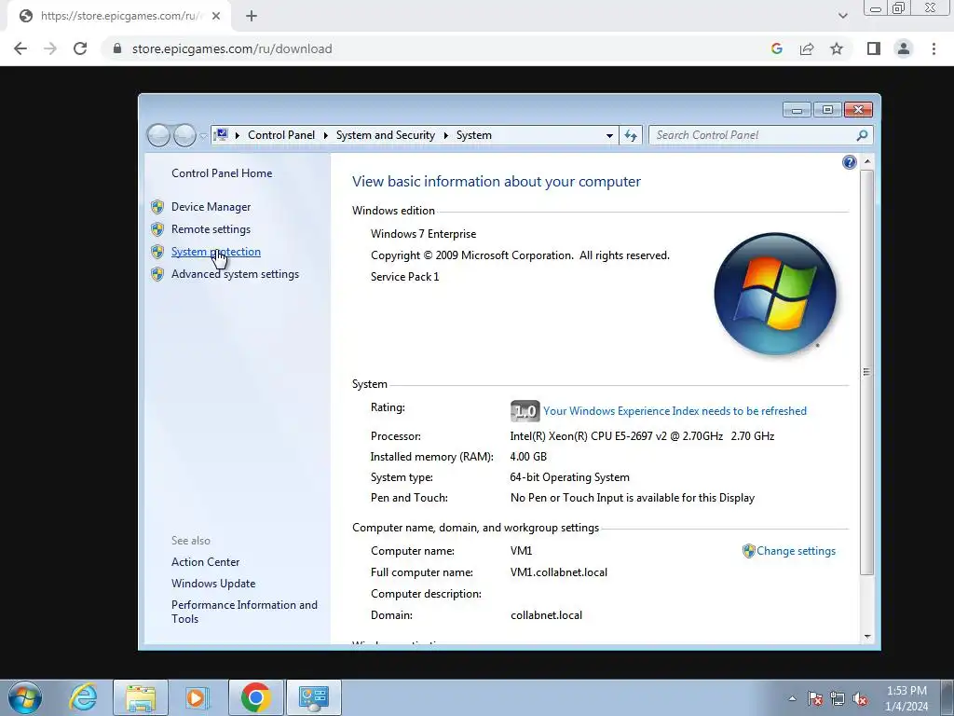Click scrollbar up arrow in System window
This screenshot has width=954, height=716.
[867, 162]
